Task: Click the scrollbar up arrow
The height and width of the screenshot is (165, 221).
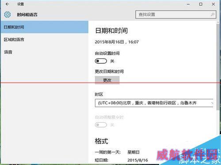Action: (218, 22)
